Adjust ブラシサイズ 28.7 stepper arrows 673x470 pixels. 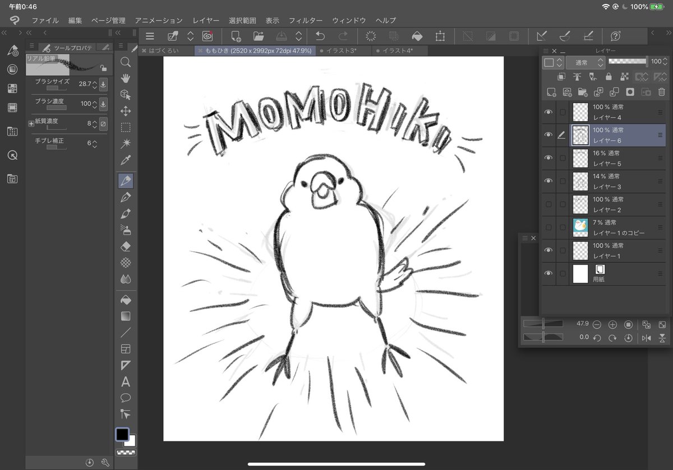(94, 85)
